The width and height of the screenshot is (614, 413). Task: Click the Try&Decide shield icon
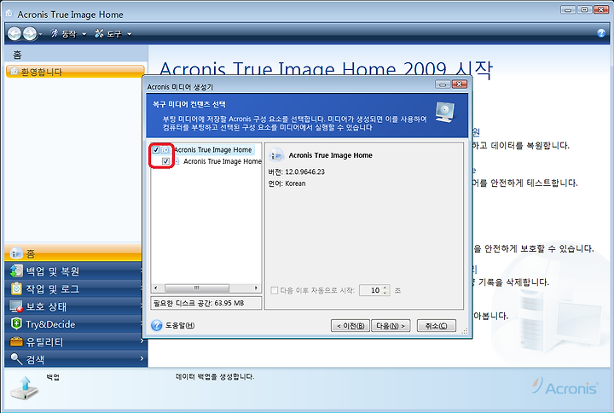(16, 323)
